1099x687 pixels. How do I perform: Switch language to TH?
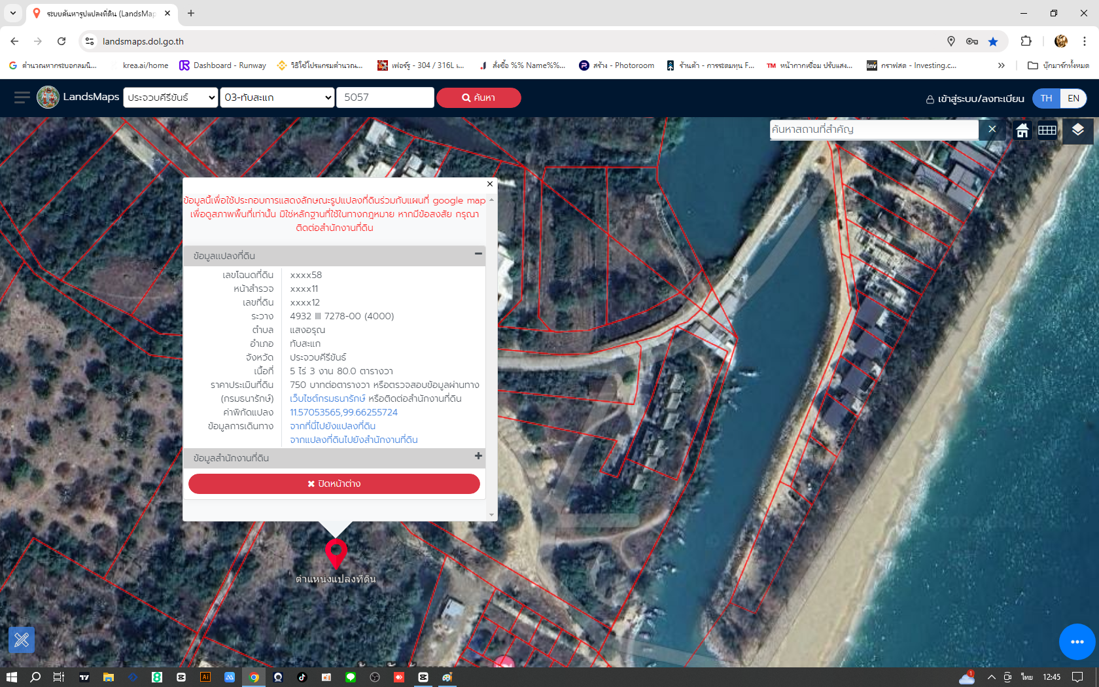pos(1046,98)
